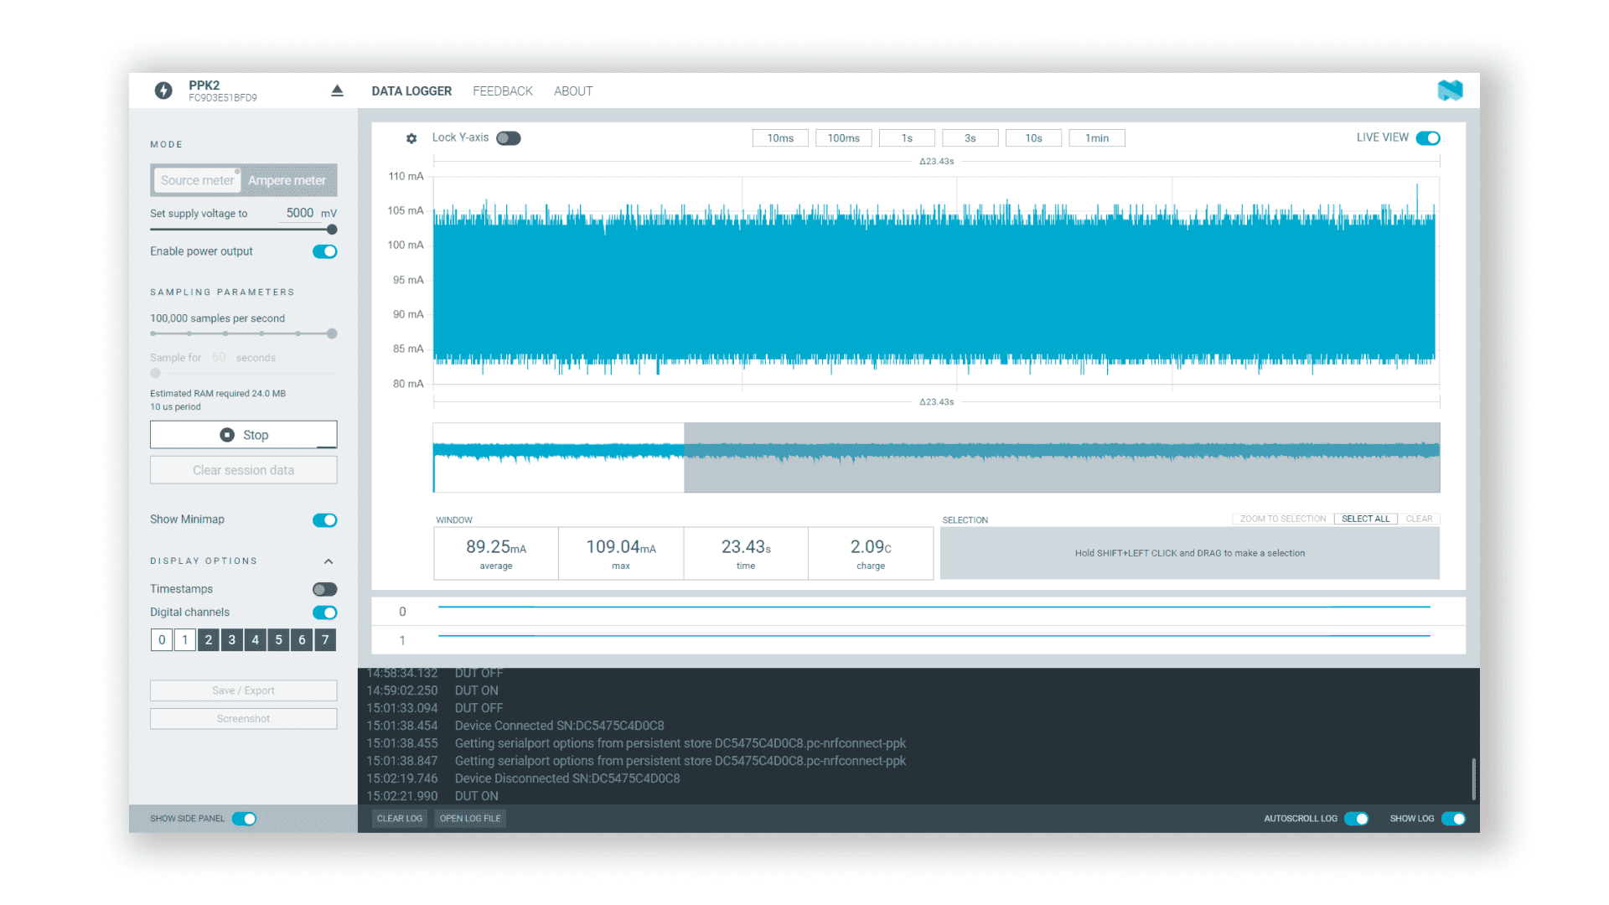The width and height of the screenshot is (1609, 905).
Task: Enable the Timestamps toggle
Action: click(x=325, y=589)
